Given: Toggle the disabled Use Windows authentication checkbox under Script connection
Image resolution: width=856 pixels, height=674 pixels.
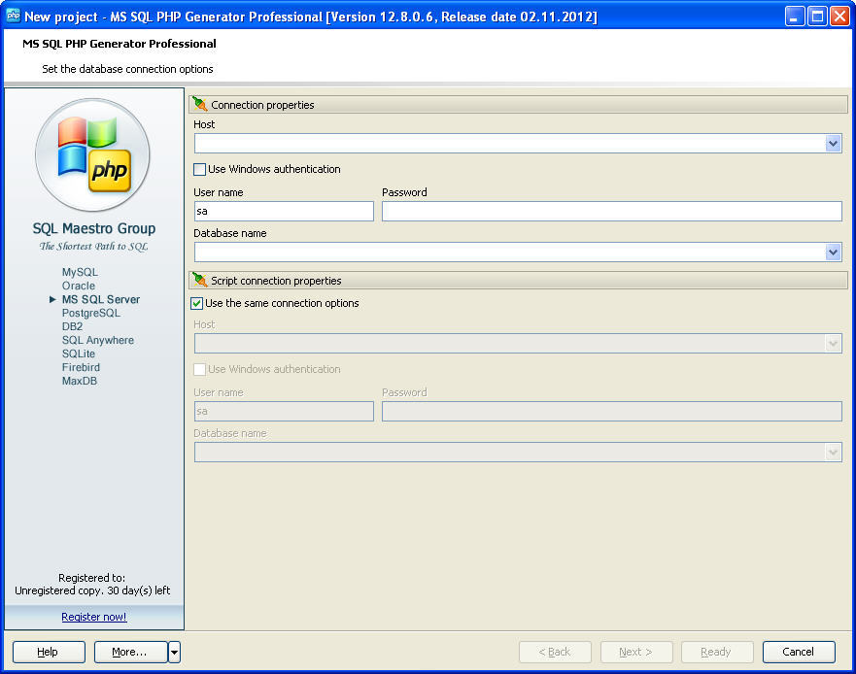Looking at the screenshot, I should tap(200, 369).
